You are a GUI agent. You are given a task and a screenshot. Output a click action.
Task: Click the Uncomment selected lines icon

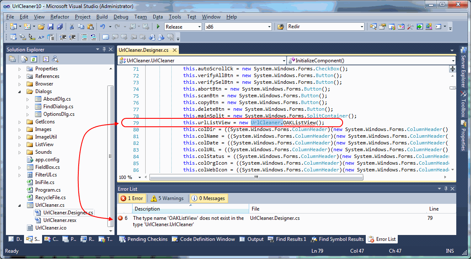93,37
